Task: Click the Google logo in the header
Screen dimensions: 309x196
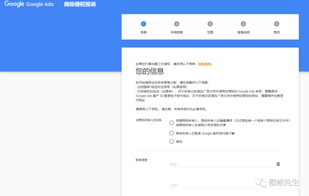Action: (14, 4)
